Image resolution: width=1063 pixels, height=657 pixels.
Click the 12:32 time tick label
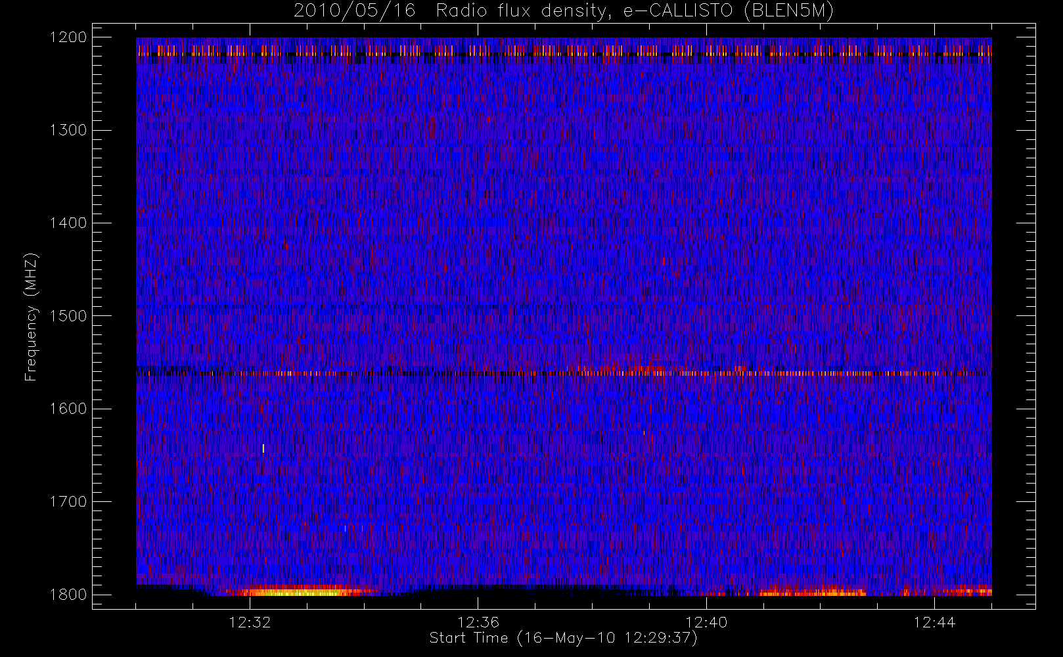[250, 622]
